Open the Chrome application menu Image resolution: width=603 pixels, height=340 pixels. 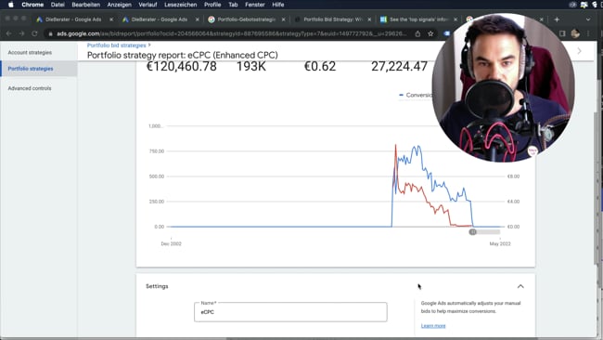tap(32, 5)
